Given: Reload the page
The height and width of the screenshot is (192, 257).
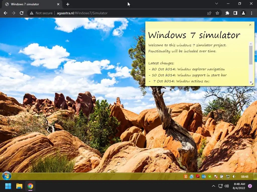Looking at the screenshot, I should click(x=22, y=13).
